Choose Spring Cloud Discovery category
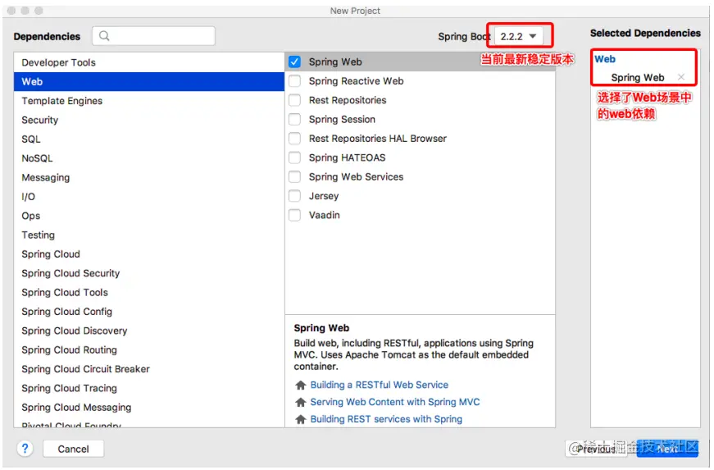This screenshot has height=470, width=714. click(x=149, y=331)
